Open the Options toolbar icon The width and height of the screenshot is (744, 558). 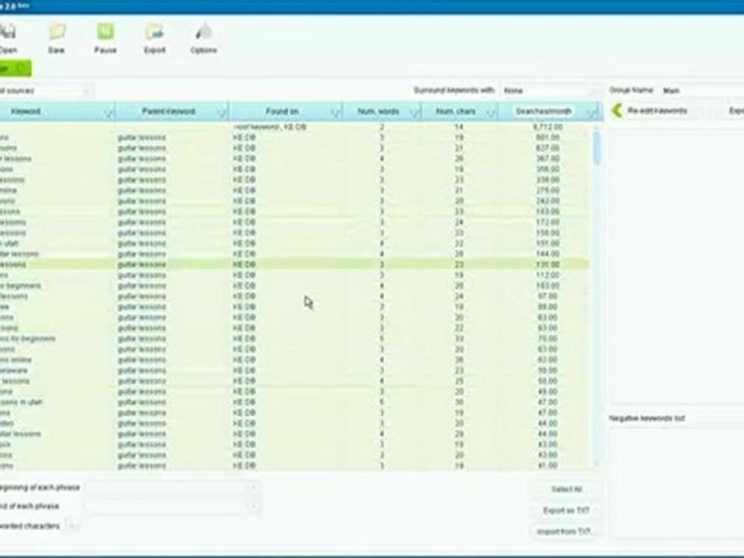tap(204, 32)
